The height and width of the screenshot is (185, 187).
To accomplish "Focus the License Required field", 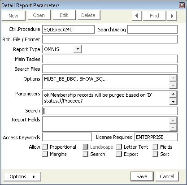I will (156, 137).
